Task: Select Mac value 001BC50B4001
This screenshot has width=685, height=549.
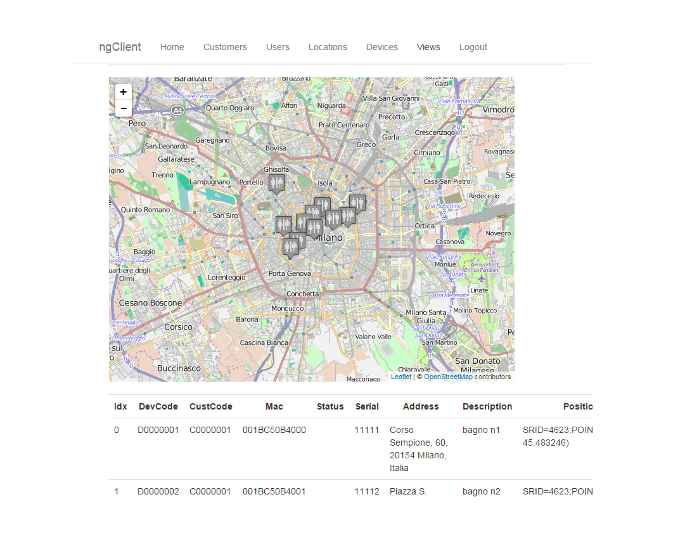Action: coord(274,492)
